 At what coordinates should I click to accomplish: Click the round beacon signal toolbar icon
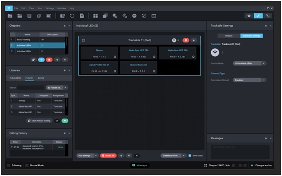(x=134, y=16)
